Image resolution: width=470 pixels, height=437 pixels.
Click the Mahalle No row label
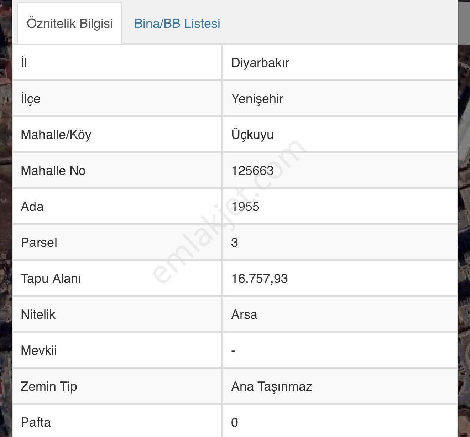(x=53, y=171)
